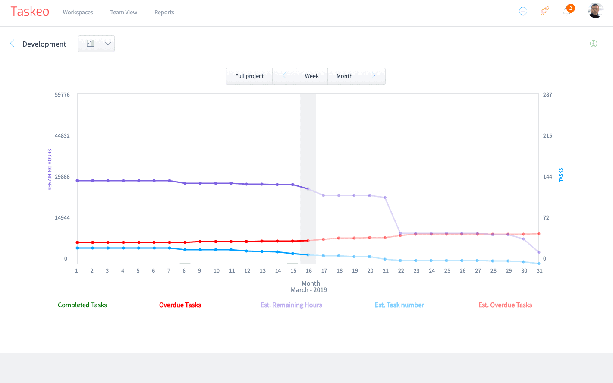Click the plus add icon

click(x=523, y=12)
